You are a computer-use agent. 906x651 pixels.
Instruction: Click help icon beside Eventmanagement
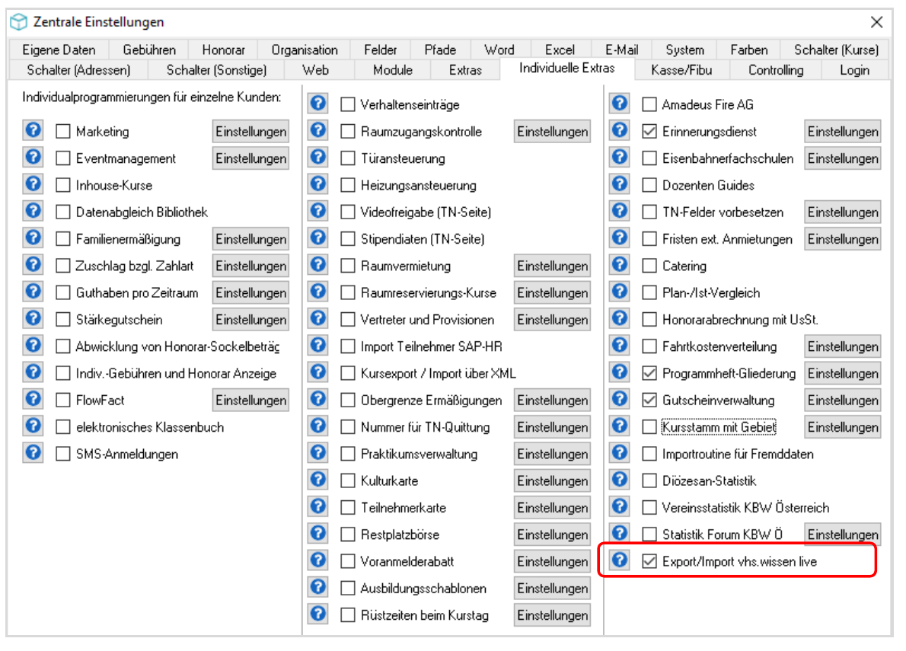click(33, 157)
